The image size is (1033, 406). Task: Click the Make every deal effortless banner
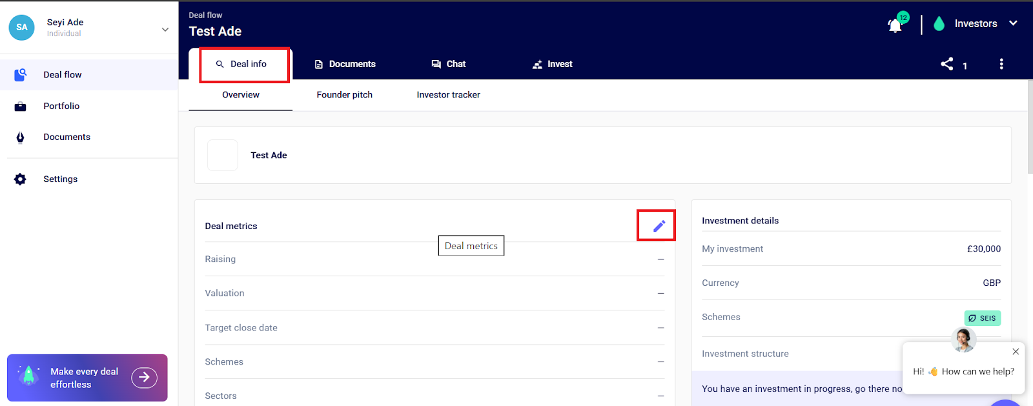[x=87, y=378]
